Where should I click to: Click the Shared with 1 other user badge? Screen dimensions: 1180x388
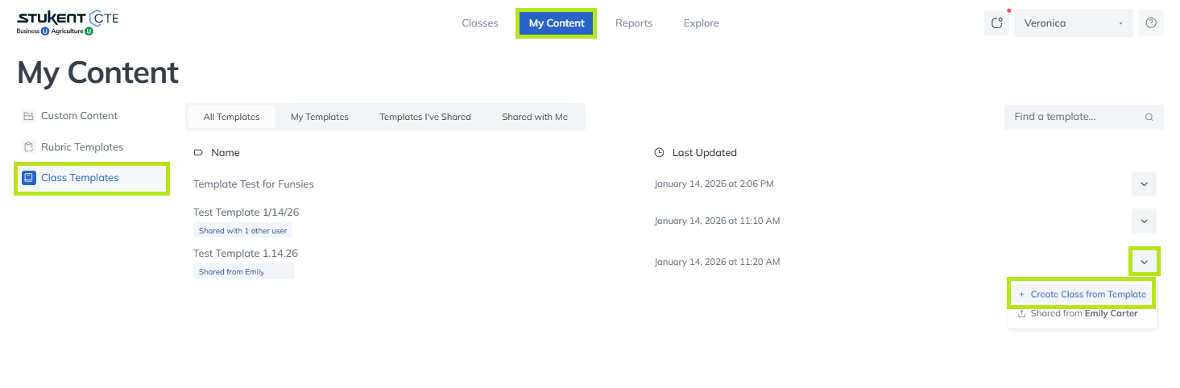point(244,231)
